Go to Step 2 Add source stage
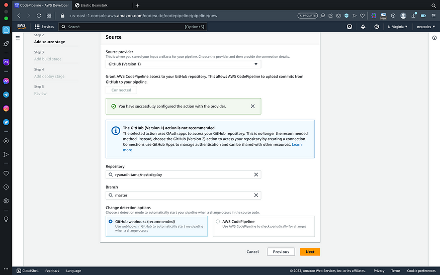The width and height of the screenshot is (440, 275). tap(49, 42)
